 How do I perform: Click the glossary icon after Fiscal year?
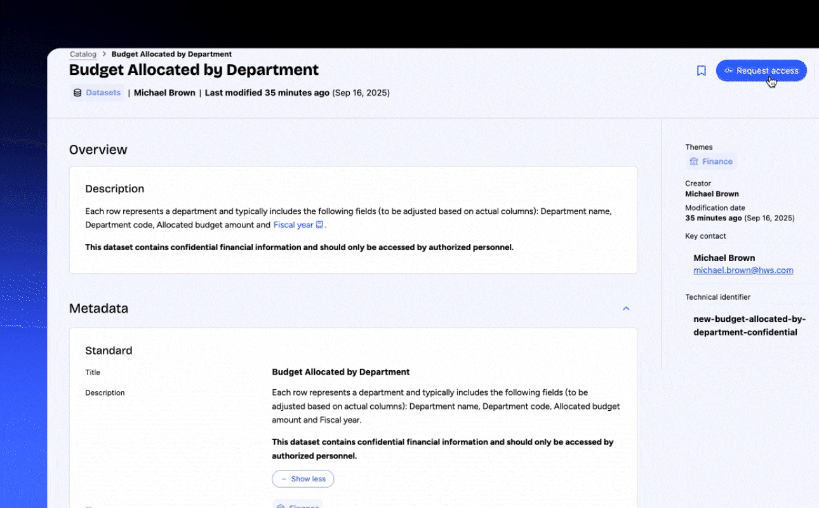coord(319,225)
